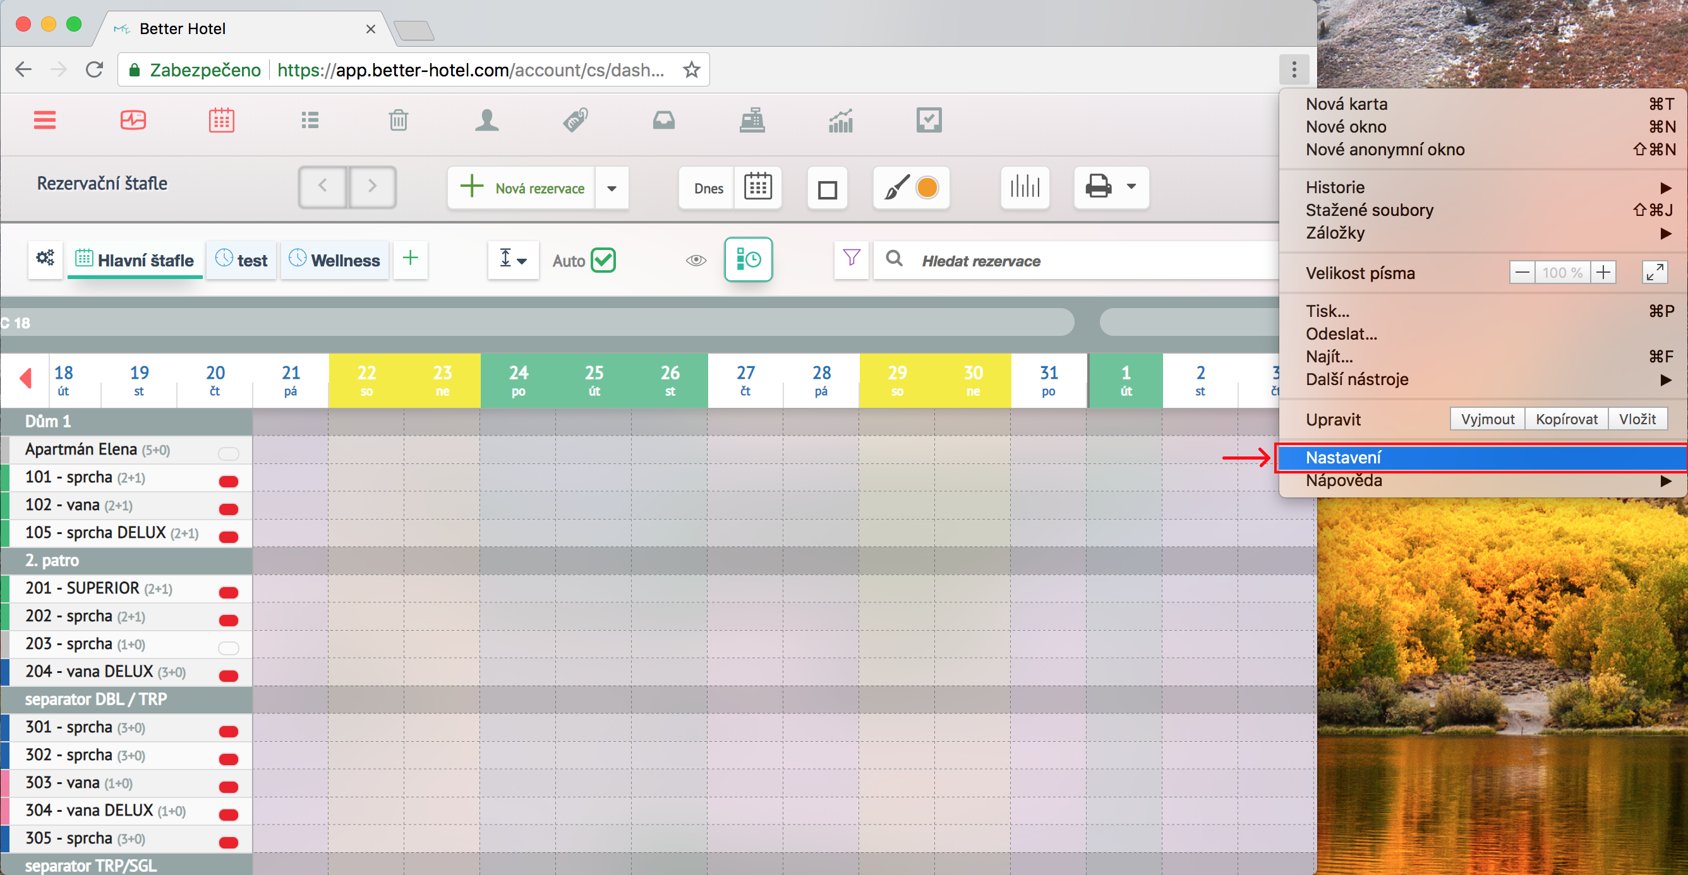This screenshot has height=875, width=1688.
Task: Open the cash register icon
Action: [x=752, y=121]
